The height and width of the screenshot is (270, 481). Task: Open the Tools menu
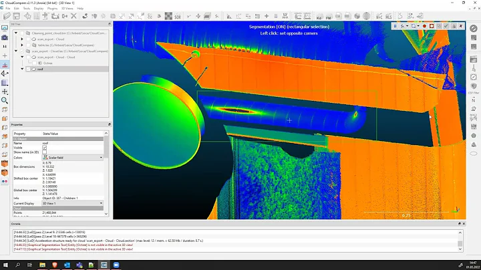pyautogui.click(x=27, y=8)
